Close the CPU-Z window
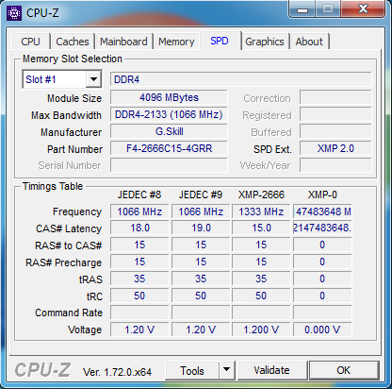 (363, 9)
